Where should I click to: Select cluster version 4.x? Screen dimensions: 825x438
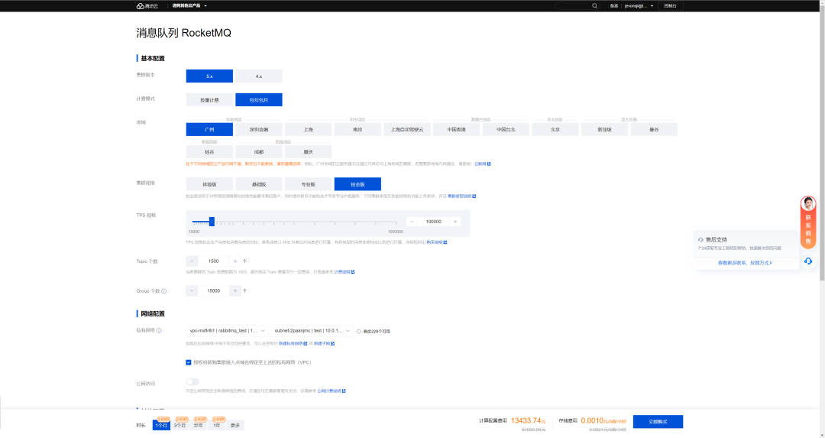259,76
